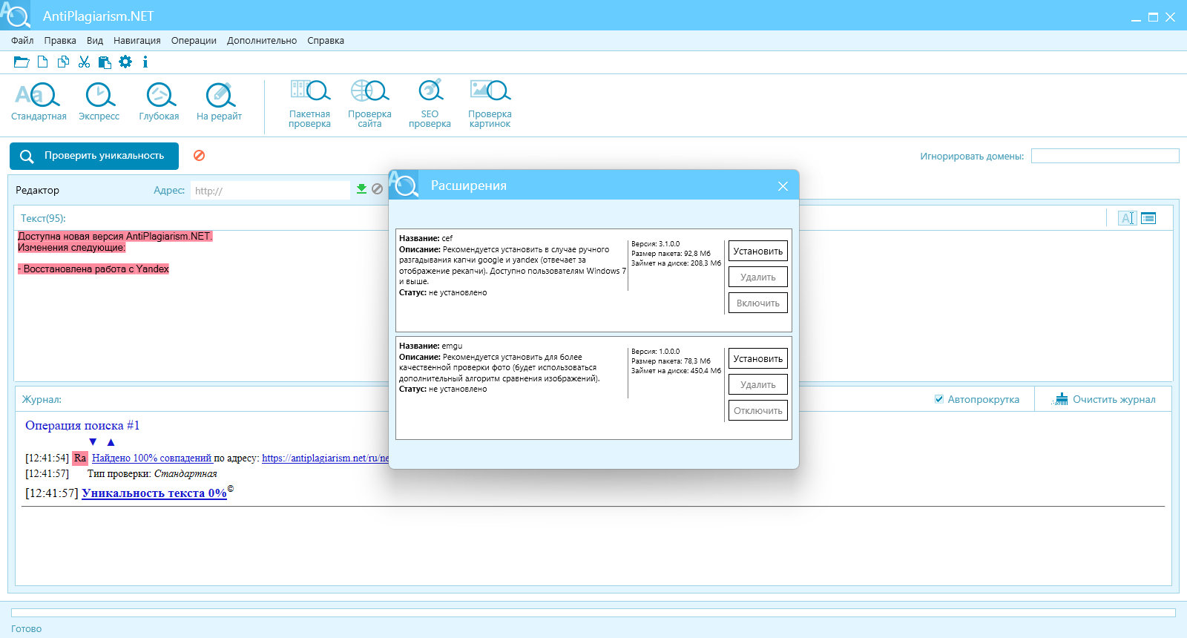Image resolution: width=1187 pixels, height=638 pixels.
Task: Click the Готово status bar text
Action: point(27,628)
